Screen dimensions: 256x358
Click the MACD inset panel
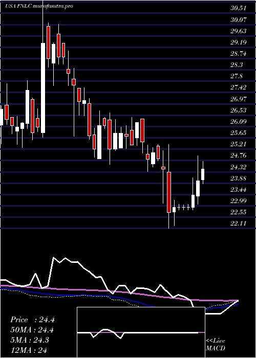pos(141,332)
